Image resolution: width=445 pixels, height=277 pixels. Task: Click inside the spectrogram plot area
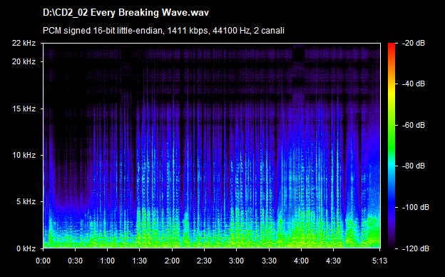click(x=212, y=146)
